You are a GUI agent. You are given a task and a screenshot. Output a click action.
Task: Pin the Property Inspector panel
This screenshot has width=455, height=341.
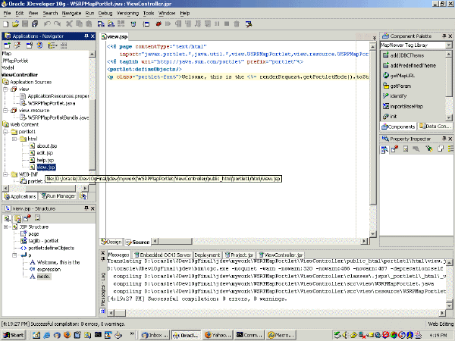pyautogui.click(x=444, y=139)
